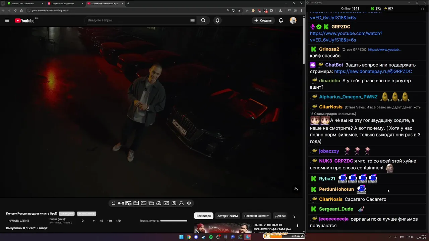Click the Создать button
Screen dimensions: 429x241
click(263, 20)
